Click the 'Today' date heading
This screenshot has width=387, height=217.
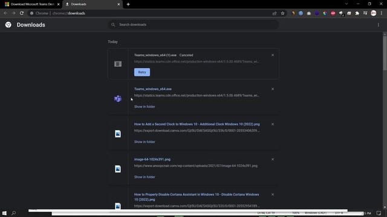113,42
